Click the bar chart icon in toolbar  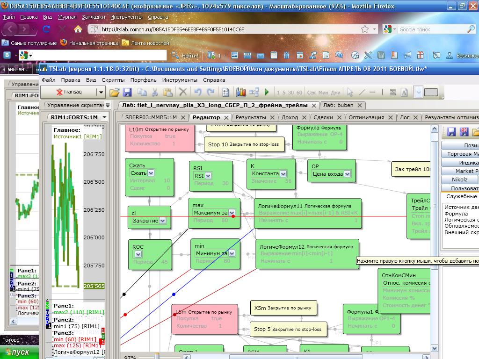[241, 92]
